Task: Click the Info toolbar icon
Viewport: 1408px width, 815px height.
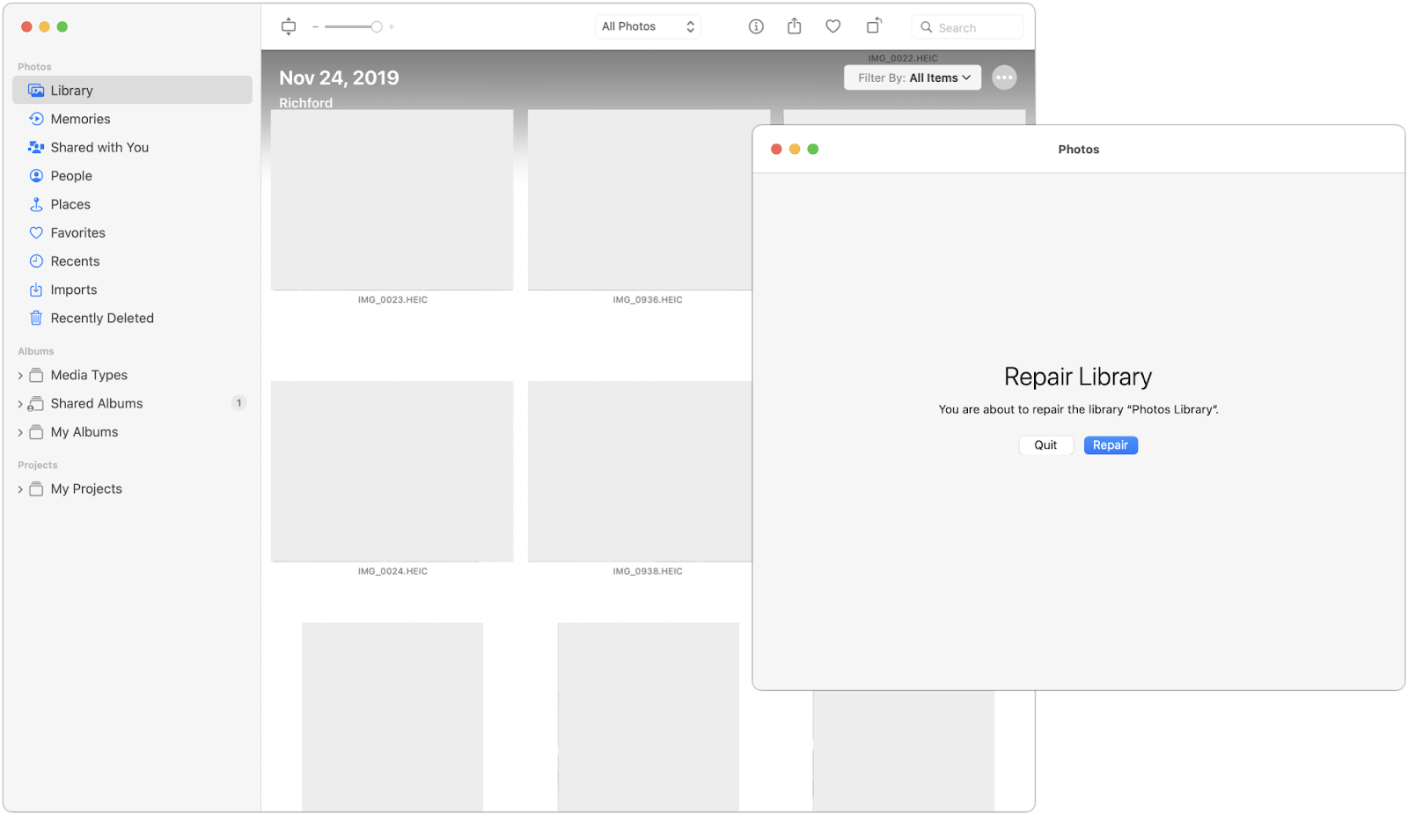Action: [x=756, y=26]
